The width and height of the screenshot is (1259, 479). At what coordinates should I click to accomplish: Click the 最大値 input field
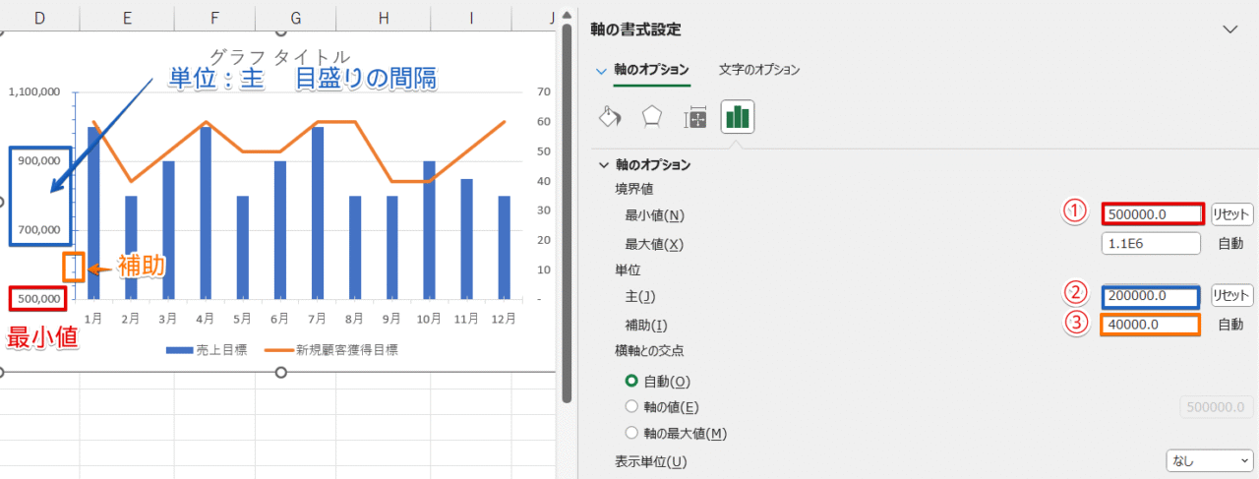pos(1151,243)
